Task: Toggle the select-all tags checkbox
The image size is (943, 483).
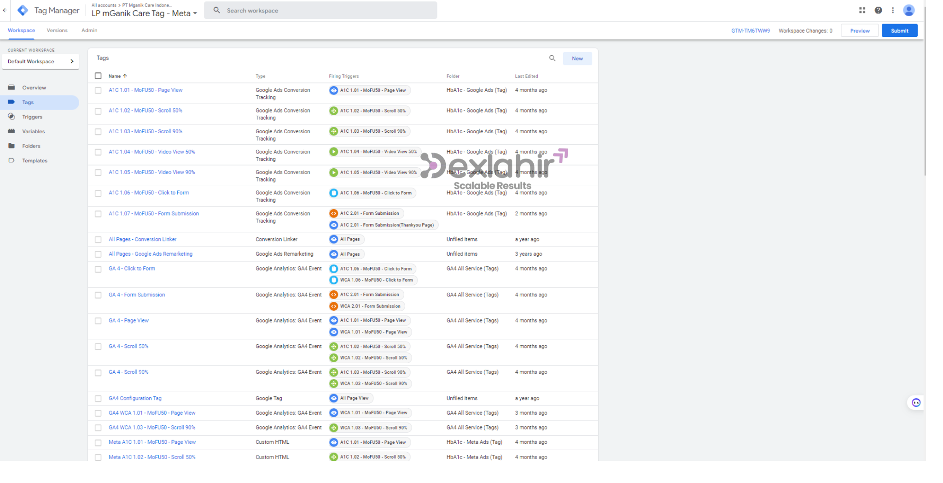Action: [x=98, y=76]
